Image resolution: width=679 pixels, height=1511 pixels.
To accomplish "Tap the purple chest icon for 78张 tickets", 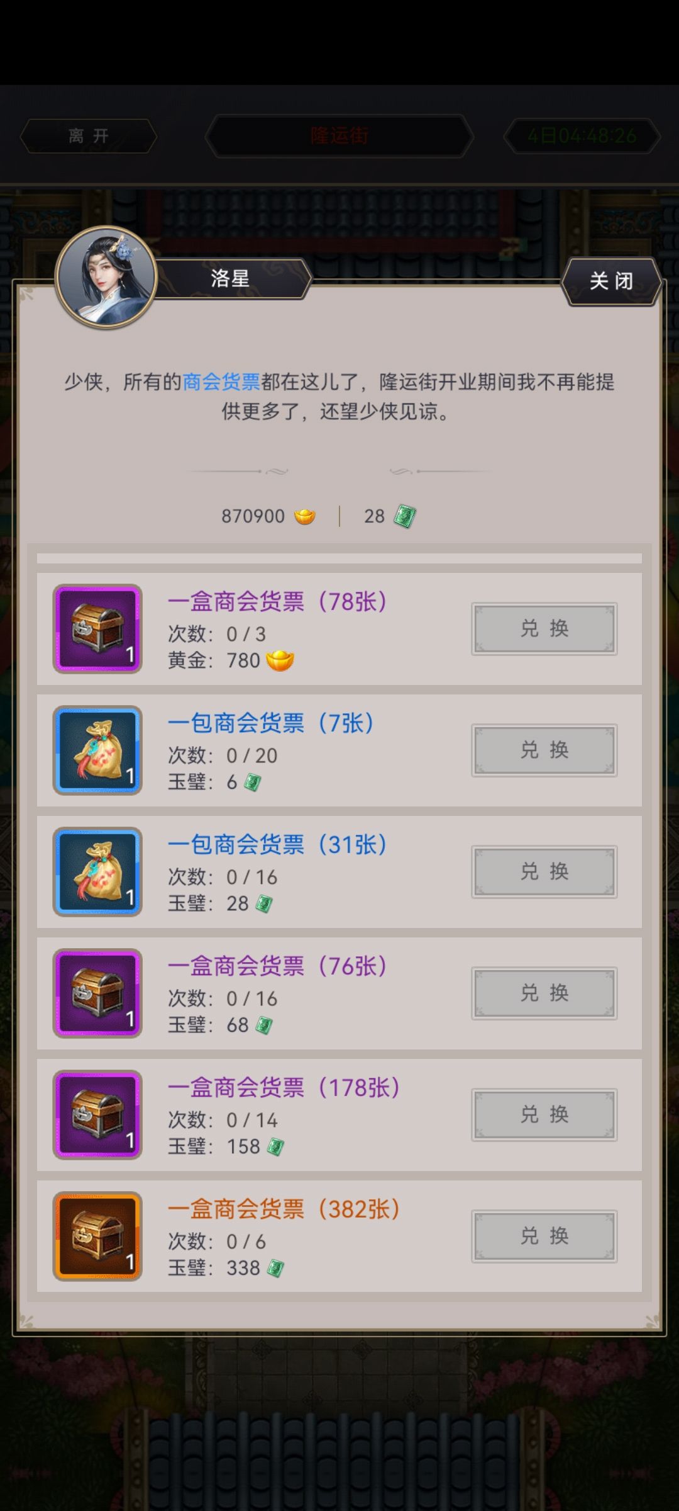I will (x=97, y=629).
